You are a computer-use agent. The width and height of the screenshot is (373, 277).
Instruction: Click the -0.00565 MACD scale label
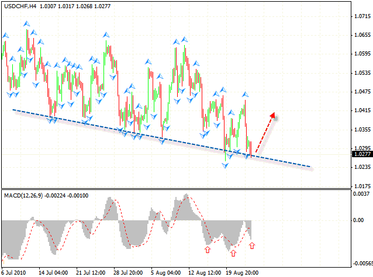pyautogui.click(x=362, y=263)
